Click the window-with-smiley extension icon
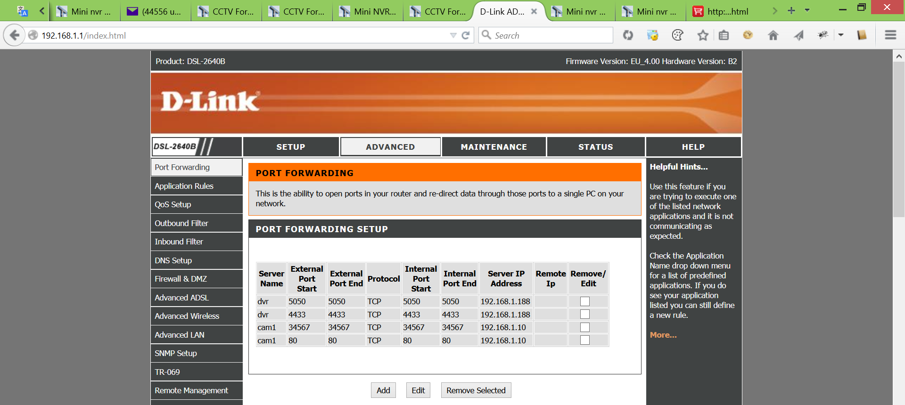Viewport: 905px width, 405px height. [652, 35]
